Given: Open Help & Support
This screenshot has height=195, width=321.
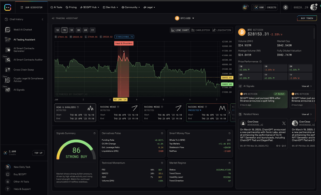Looking at the screenshot, I should 22,189.
